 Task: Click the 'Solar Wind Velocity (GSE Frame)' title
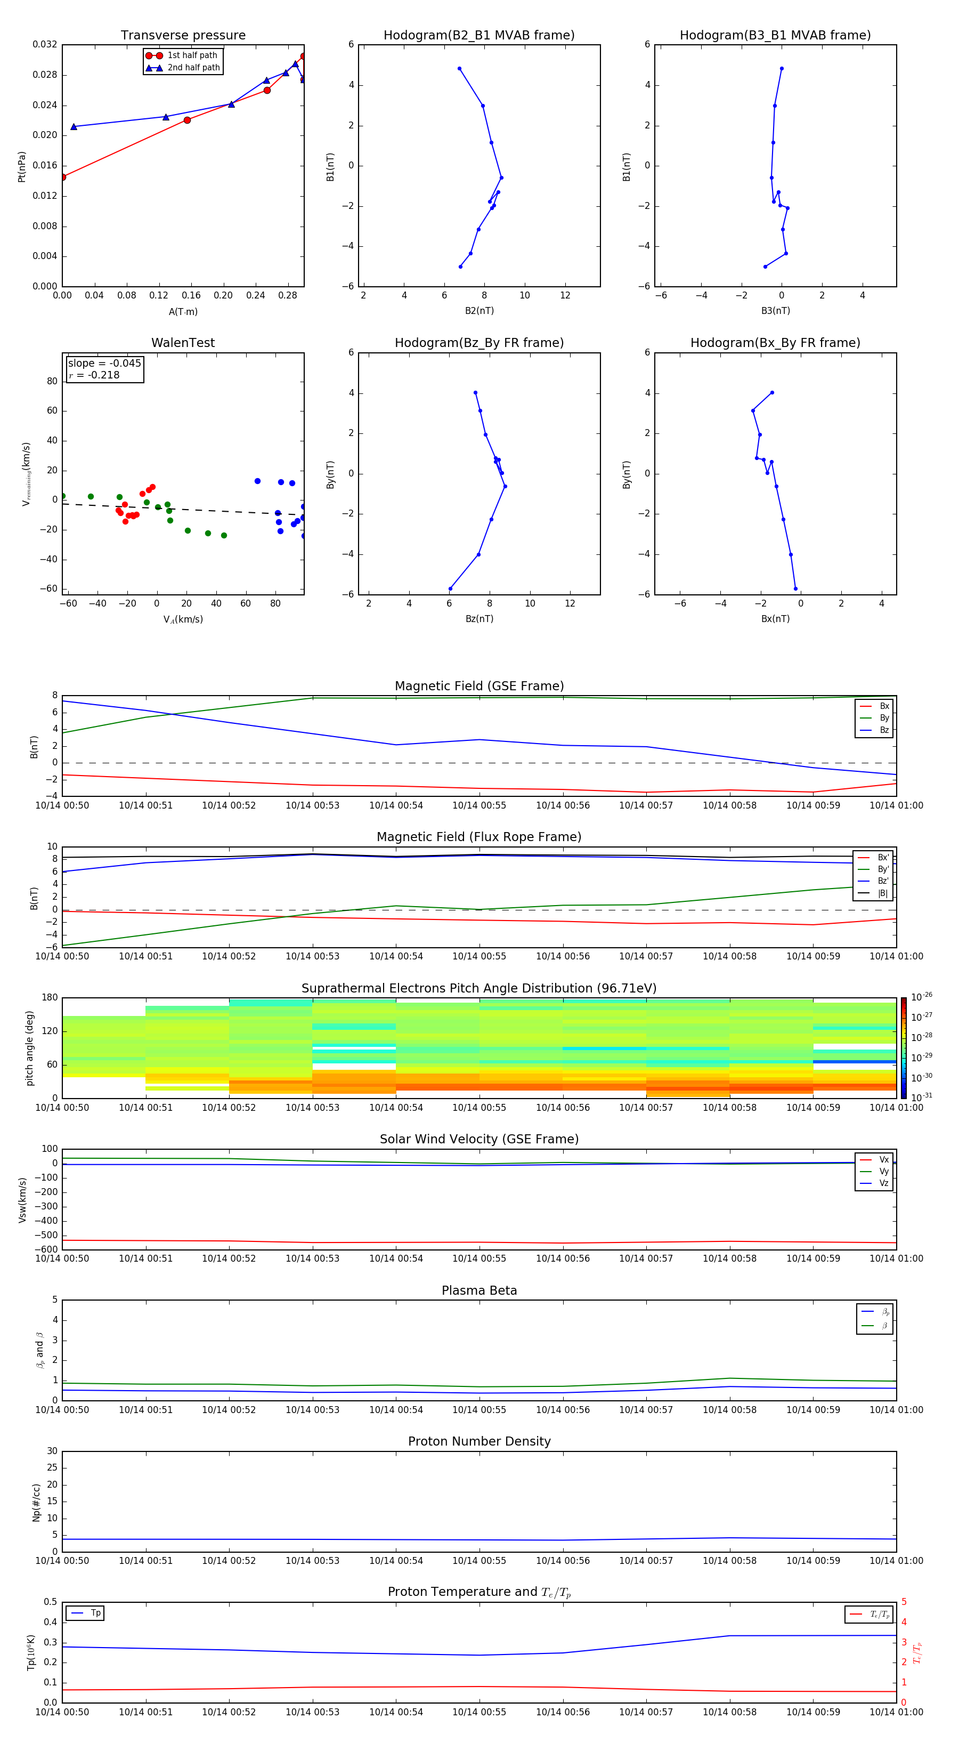tap(479, 1139)
